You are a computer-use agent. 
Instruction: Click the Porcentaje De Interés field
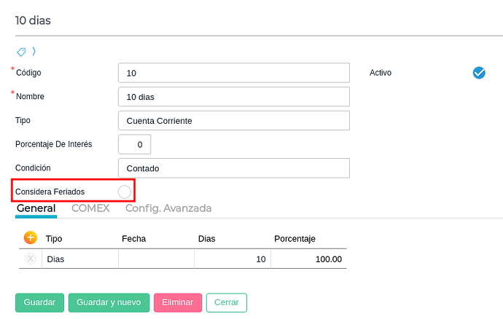pyautogui.click(x=135, y=144)
